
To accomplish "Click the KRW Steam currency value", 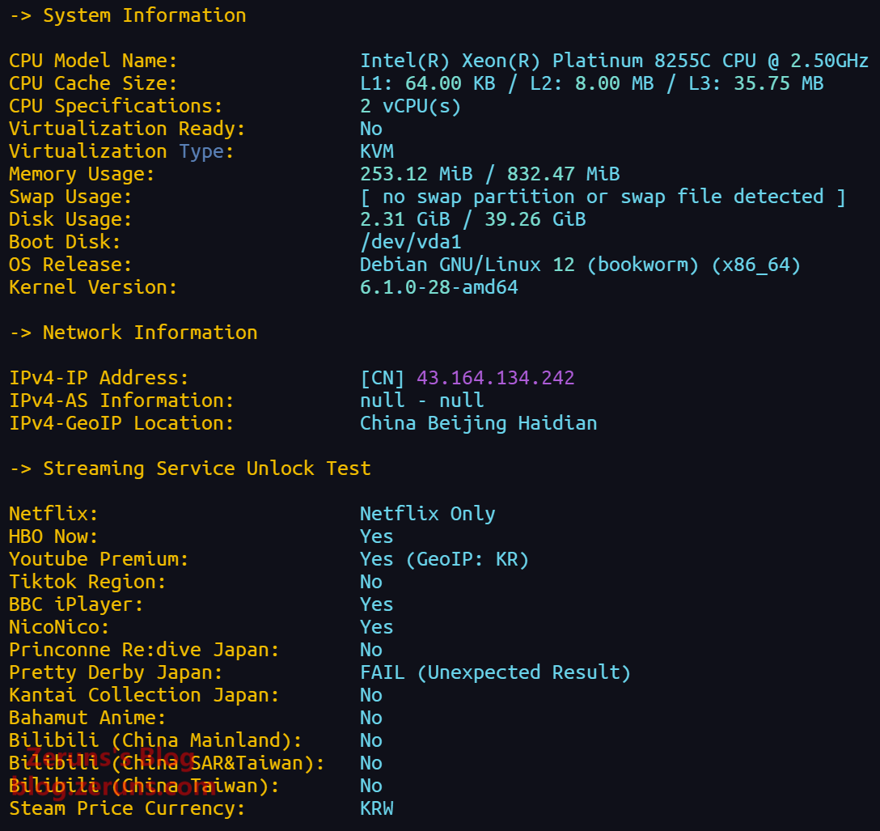I will (x=377, y=808).
